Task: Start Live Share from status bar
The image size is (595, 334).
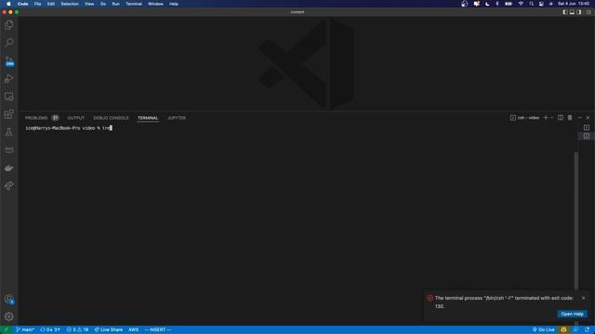Action: pyautogui.click(x=109, y=330)
